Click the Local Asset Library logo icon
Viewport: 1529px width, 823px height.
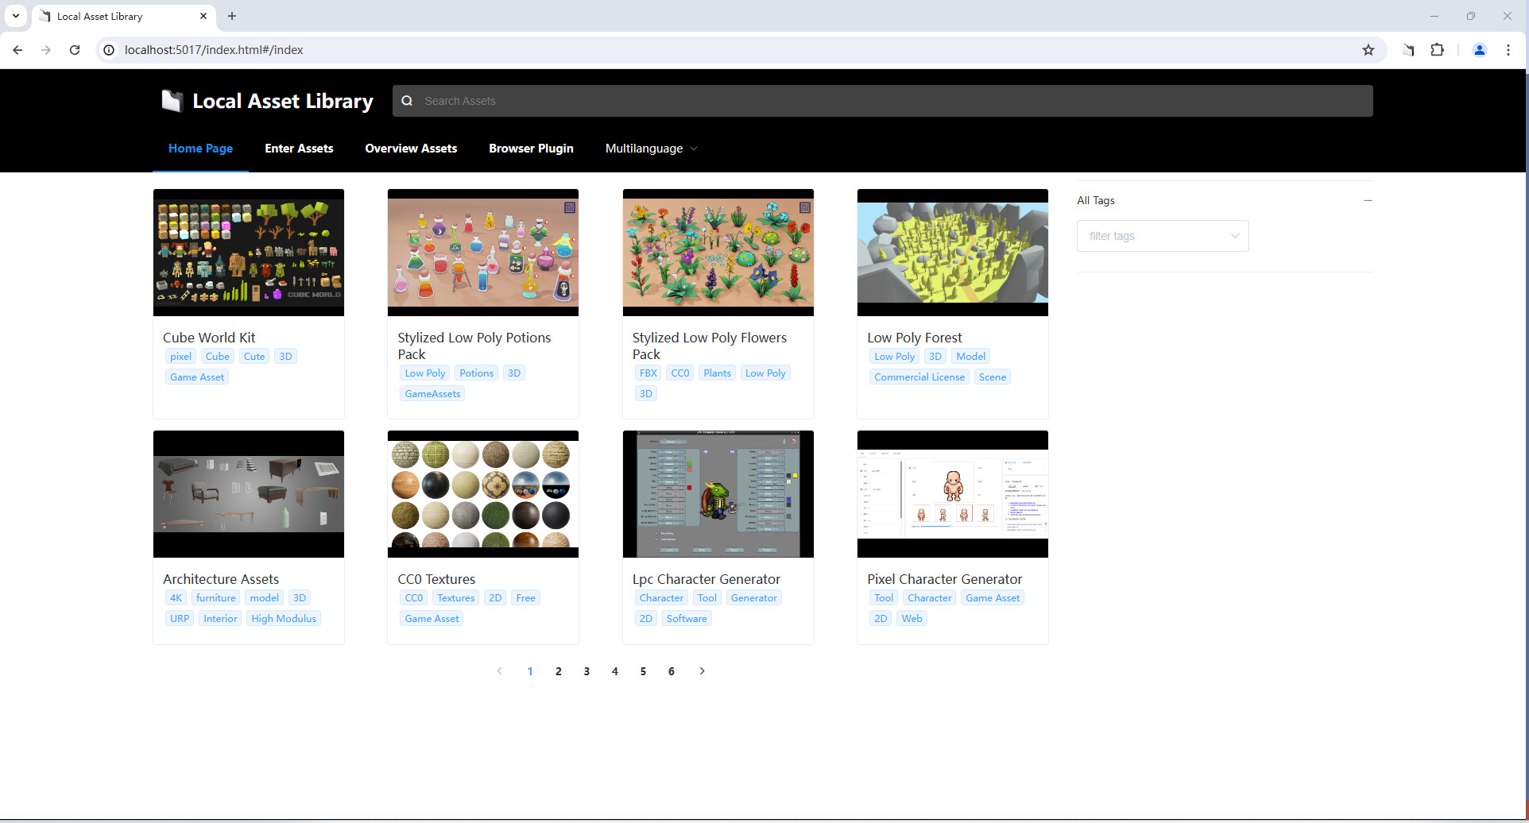point(172,100)
